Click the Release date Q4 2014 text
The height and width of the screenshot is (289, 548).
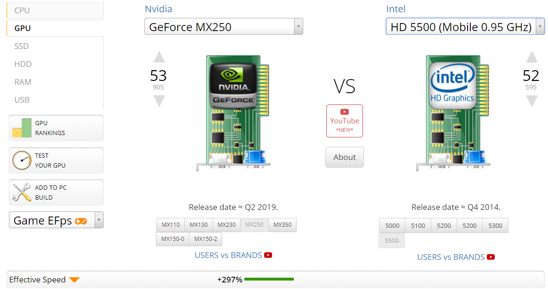456,207
